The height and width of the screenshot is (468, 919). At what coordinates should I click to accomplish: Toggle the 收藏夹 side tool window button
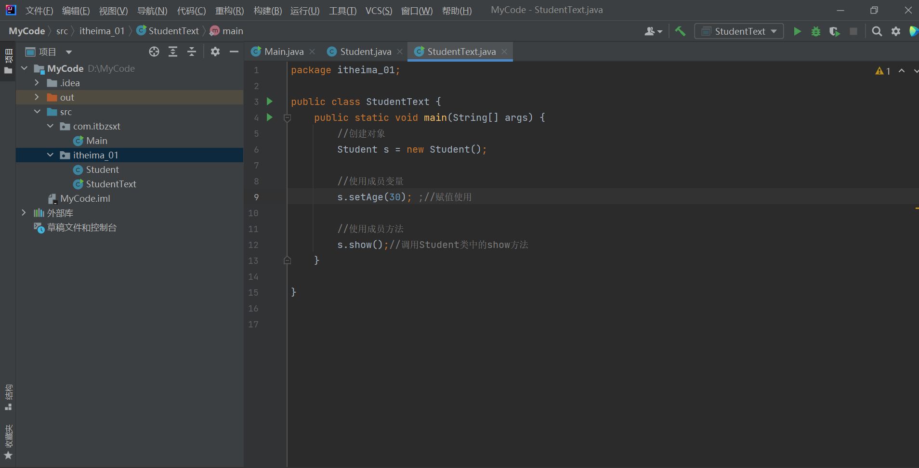coord(8,442)
